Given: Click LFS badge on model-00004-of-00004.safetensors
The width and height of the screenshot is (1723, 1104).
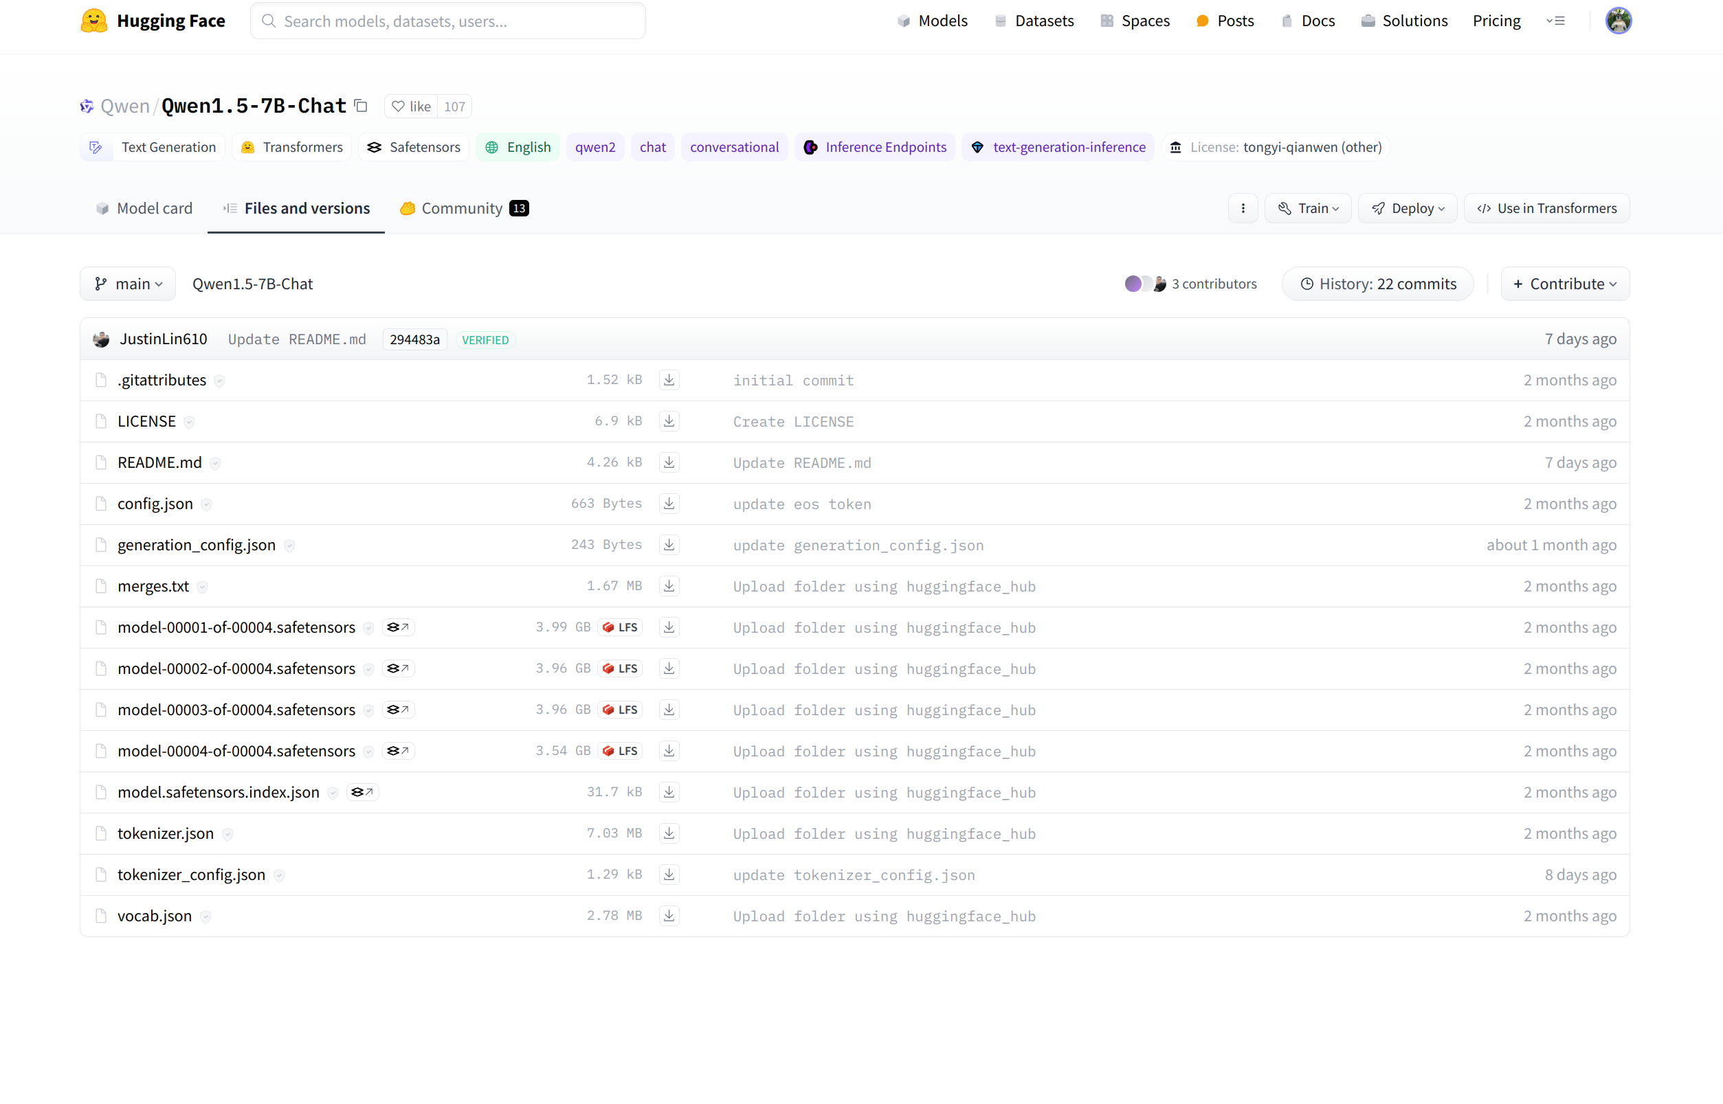Looking at the screenshot, I should pyautogui.click(x=620, y=751).
